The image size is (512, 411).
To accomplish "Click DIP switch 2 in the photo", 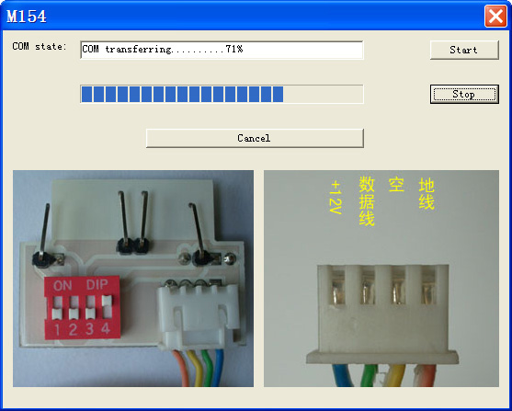I will (x=74, y=308).
